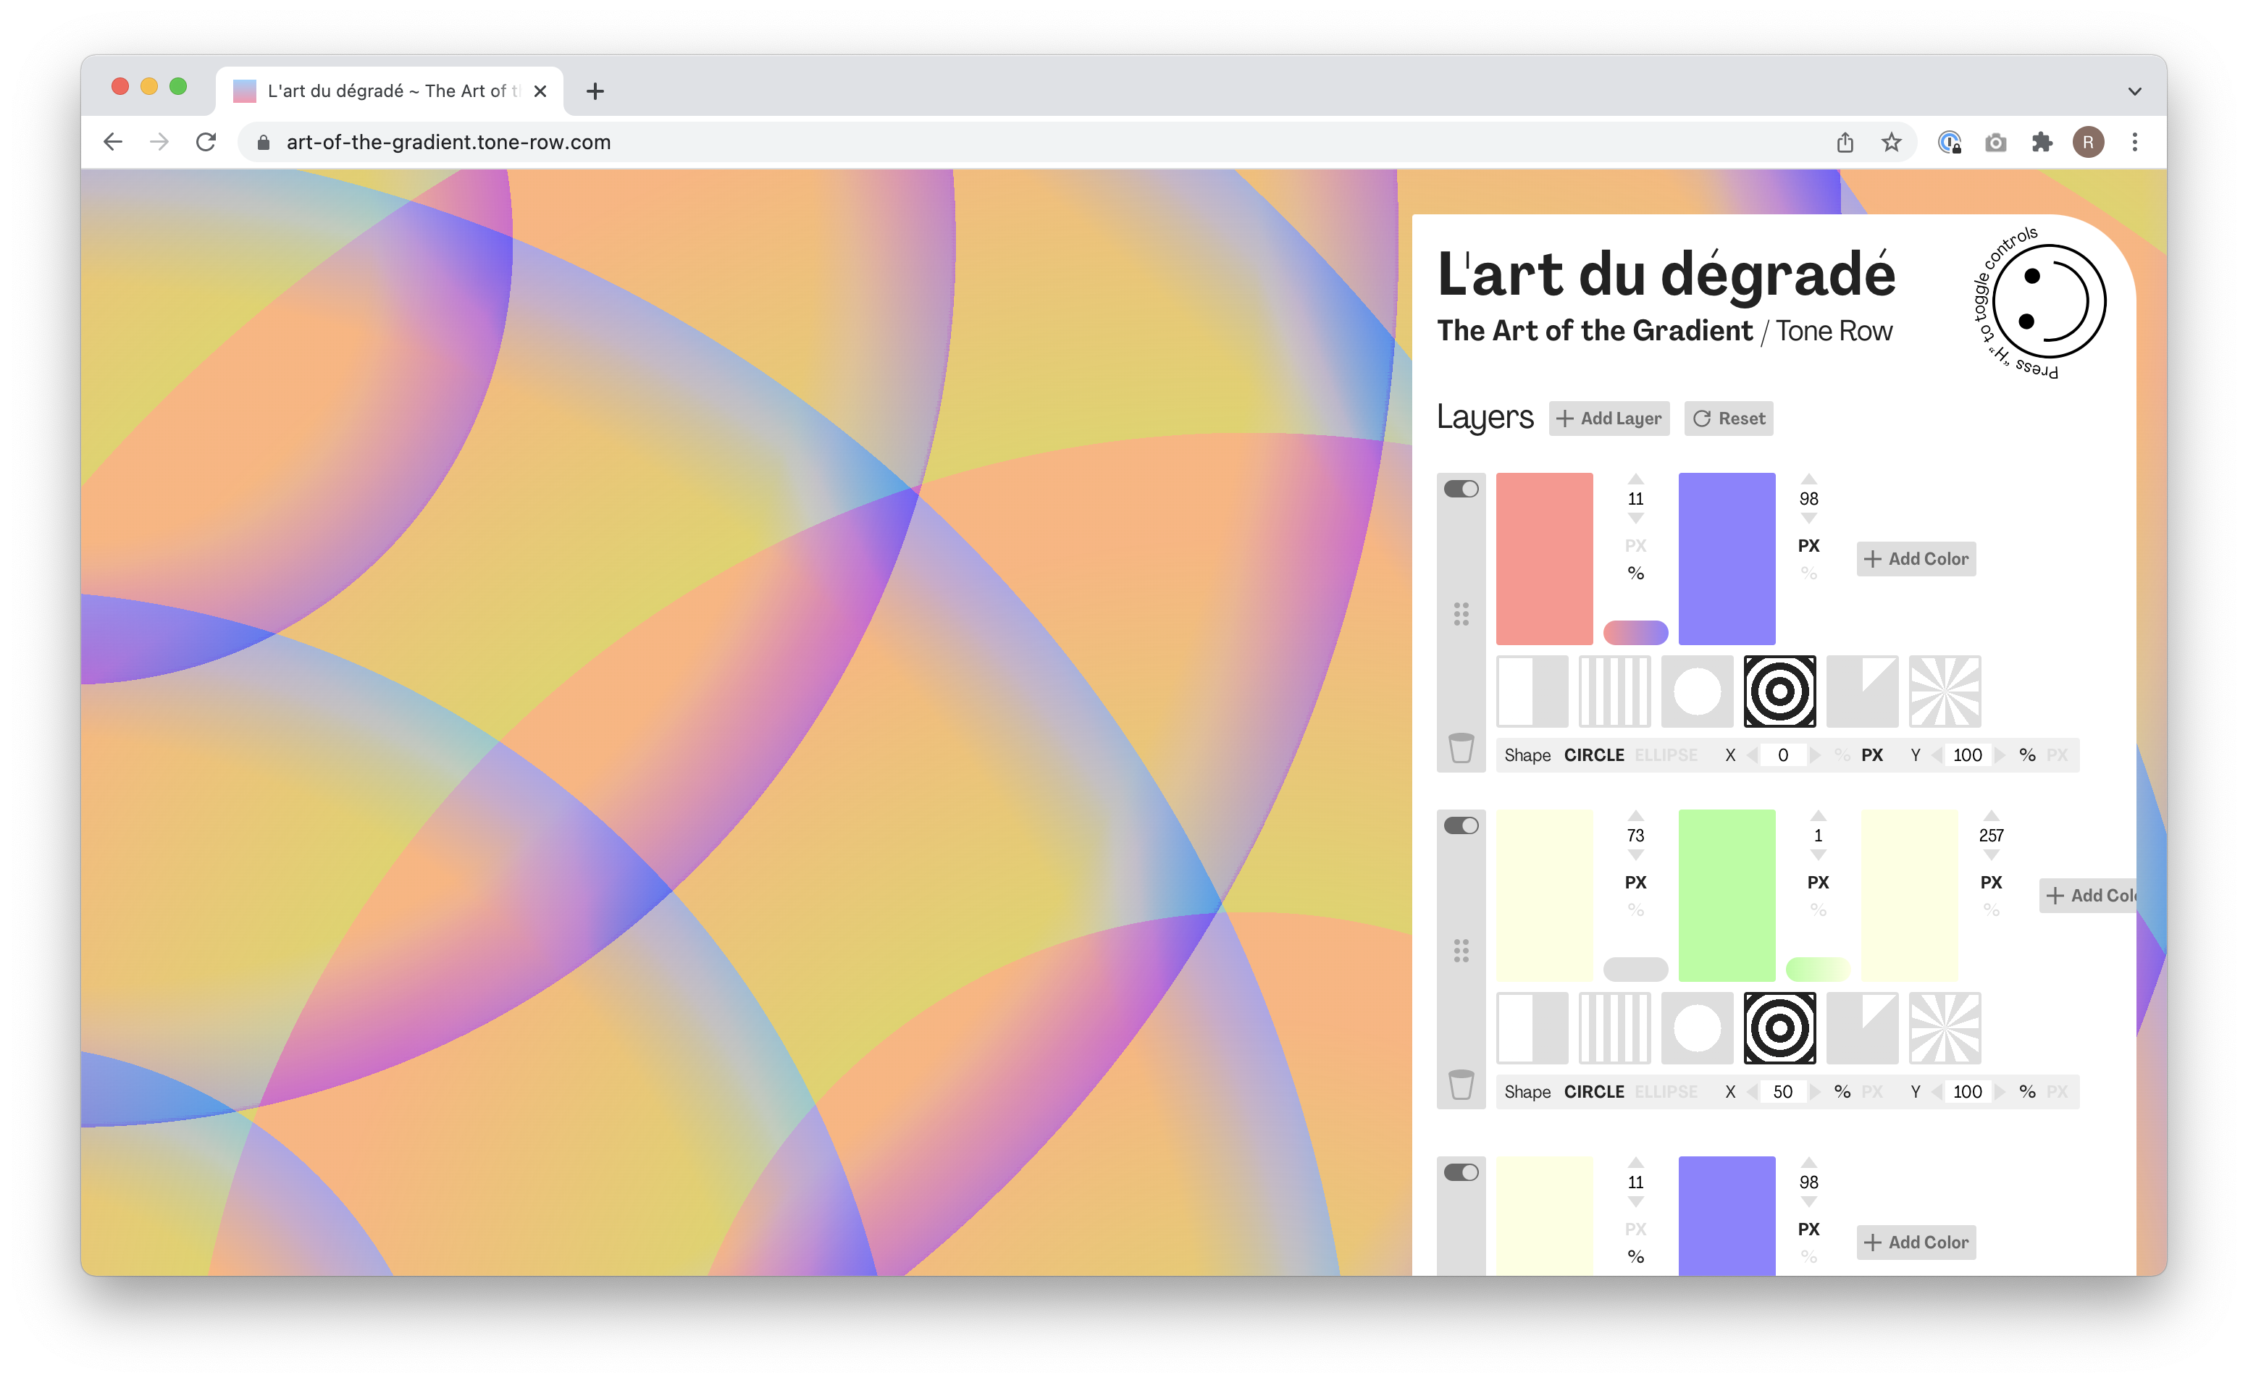Select solid circle radial gradient in second layer
The height and width of the screenshot is (1383, 2248).
[1697, 1028]
